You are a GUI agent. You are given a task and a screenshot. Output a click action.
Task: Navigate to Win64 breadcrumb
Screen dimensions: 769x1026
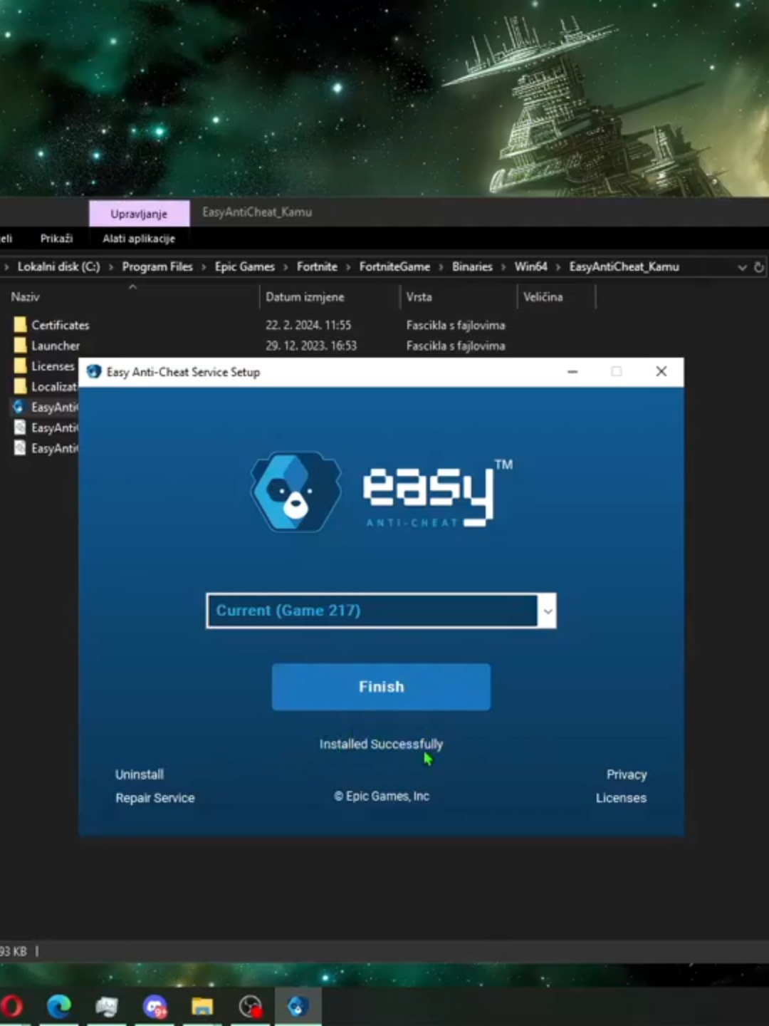tap(531, 266)
